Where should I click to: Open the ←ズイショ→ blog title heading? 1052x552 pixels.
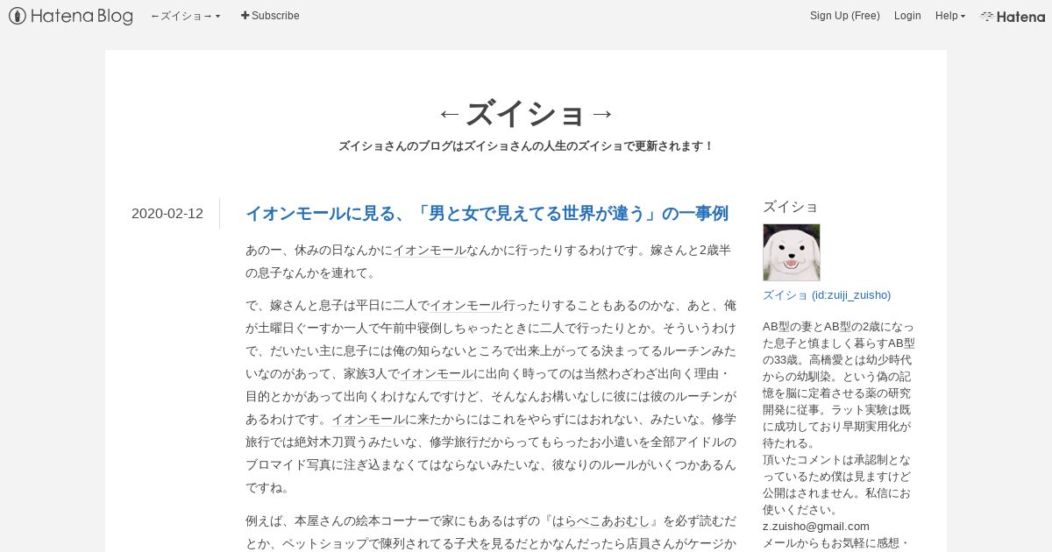526,114
